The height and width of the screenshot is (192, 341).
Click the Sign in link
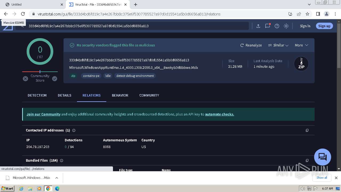coord(305,26)
